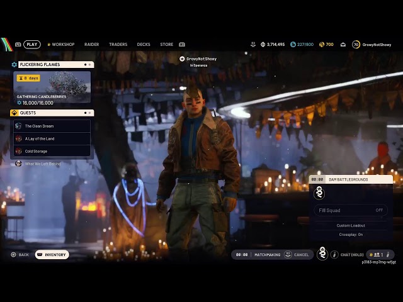The height and width of the screenshot is (302, 403).
Task: Select A Lay of the Land quest
Action: coord(52,138)
